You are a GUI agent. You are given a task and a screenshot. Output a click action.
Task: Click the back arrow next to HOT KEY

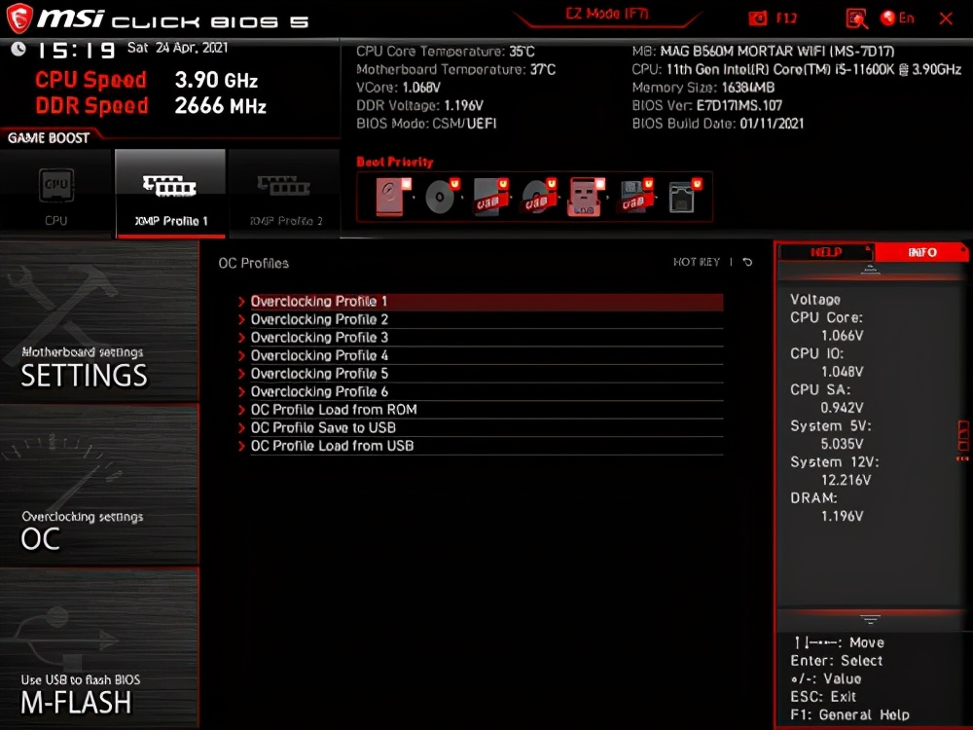(x=747, y=262)
